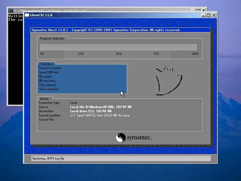Click the restore progress bar
This screenshot has width=241, height=181.
point(118,47)
